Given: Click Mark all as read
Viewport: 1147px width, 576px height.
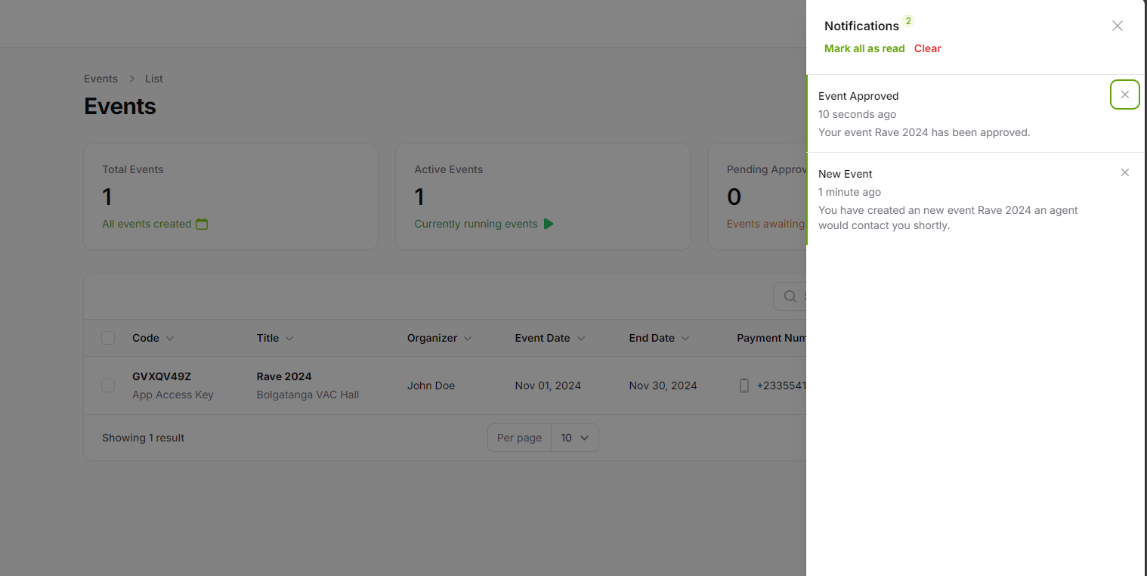Looking at the screenshot, I should point(864,48).
